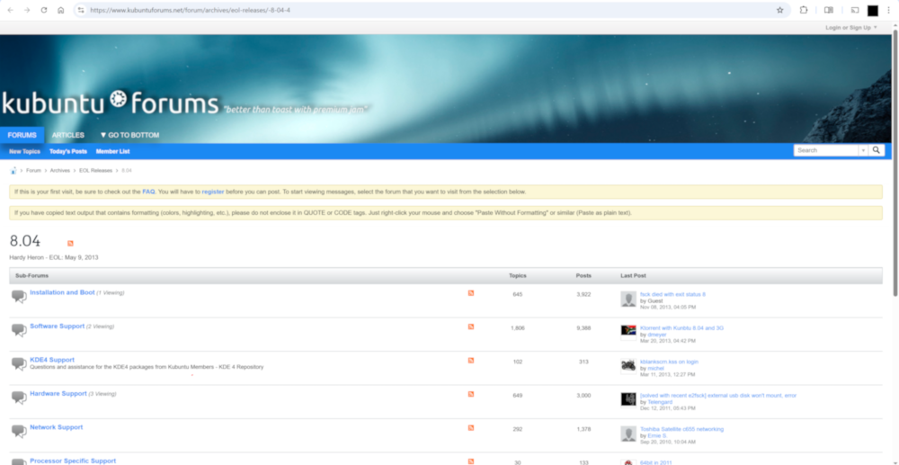Screen dimensions: 899x465
Task: Open RSS feed for Hardware Support
Action: tap(471, 394)
